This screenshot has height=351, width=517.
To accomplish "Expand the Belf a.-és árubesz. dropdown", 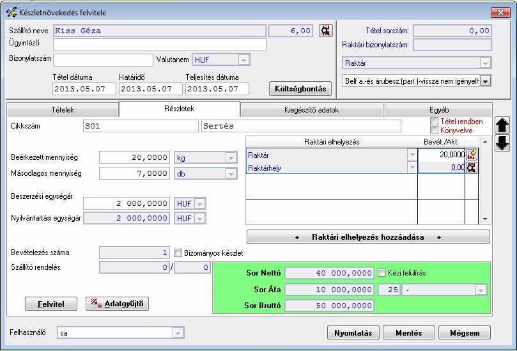I will point(485,81).
